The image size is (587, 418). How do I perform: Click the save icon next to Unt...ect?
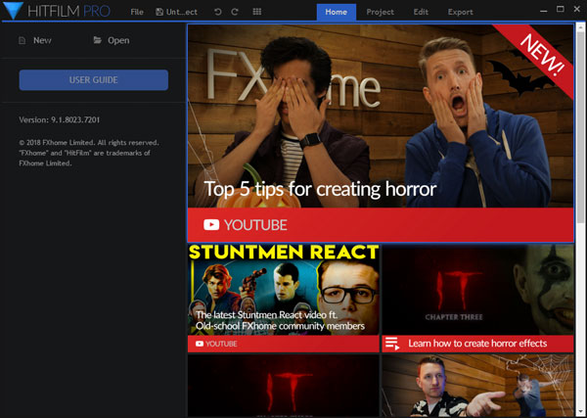point(159,12)
